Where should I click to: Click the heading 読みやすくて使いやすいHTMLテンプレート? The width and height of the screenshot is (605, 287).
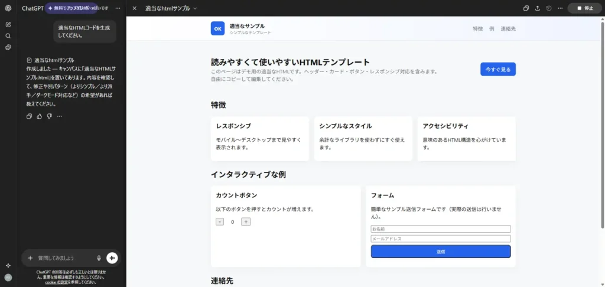290,62
